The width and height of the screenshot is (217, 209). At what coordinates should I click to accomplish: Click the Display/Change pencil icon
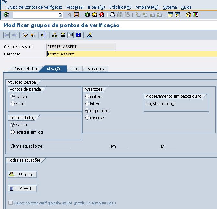[25, 35]
